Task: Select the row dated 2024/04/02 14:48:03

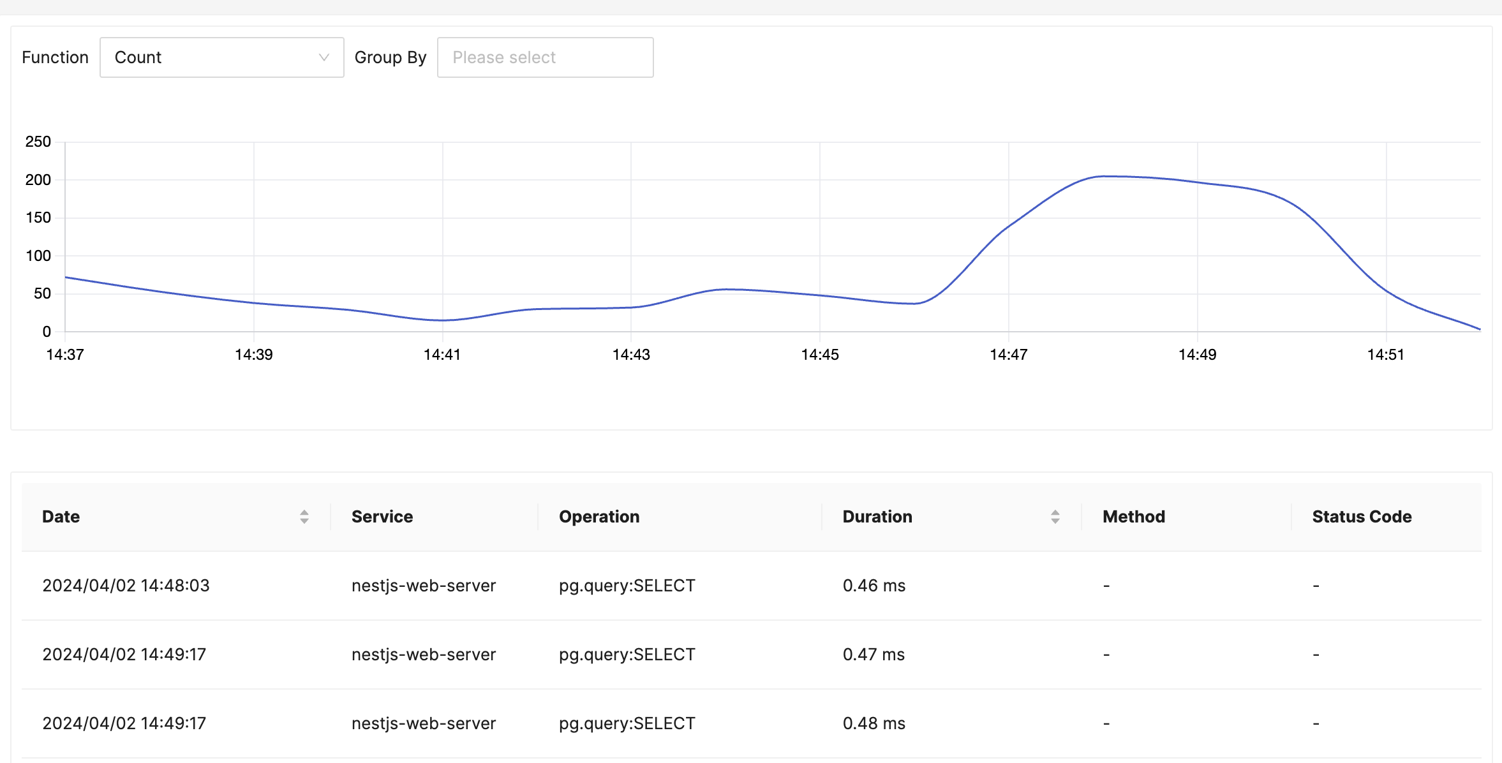Action: click(126, 586)
